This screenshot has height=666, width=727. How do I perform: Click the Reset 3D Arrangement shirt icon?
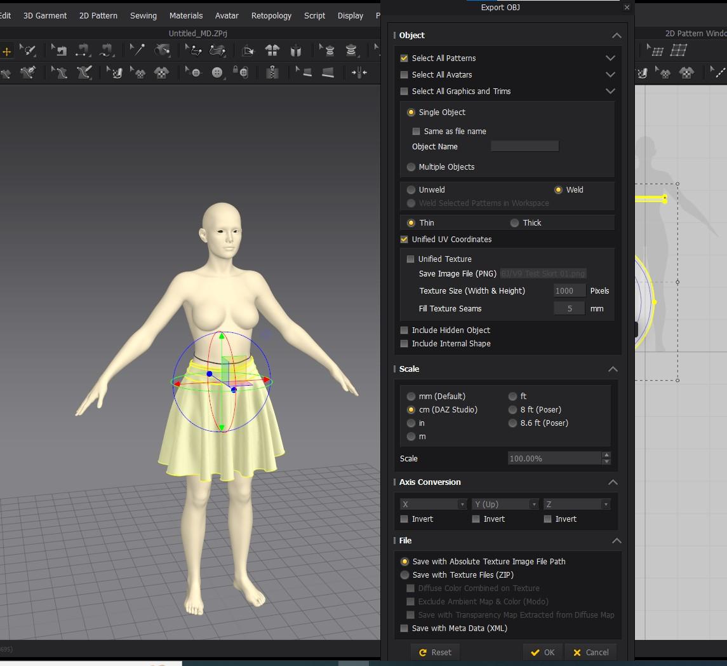272,50
